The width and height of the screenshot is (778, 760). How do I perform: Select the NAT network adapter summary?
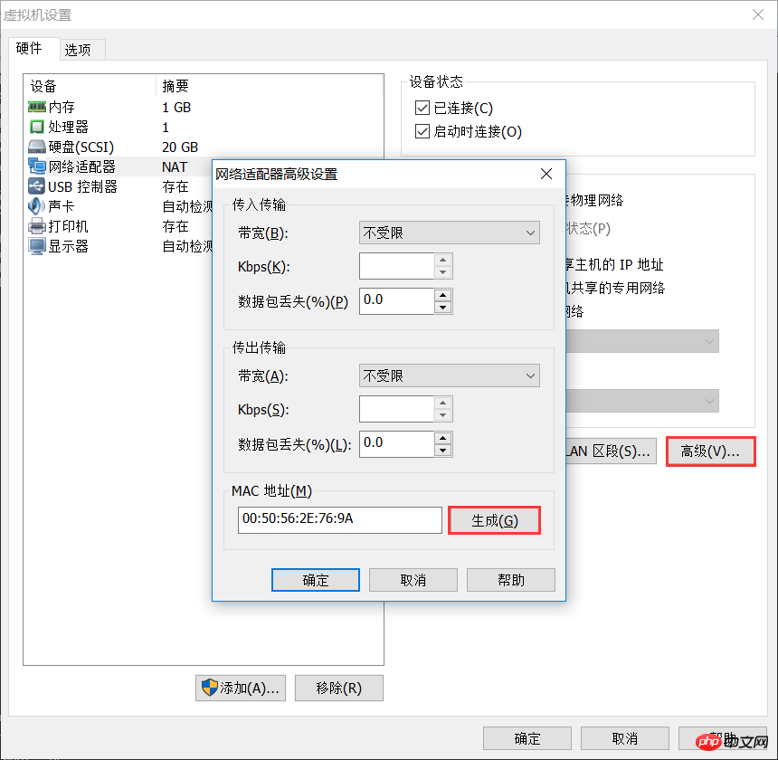pyautogui.click(x=175, y=166)
